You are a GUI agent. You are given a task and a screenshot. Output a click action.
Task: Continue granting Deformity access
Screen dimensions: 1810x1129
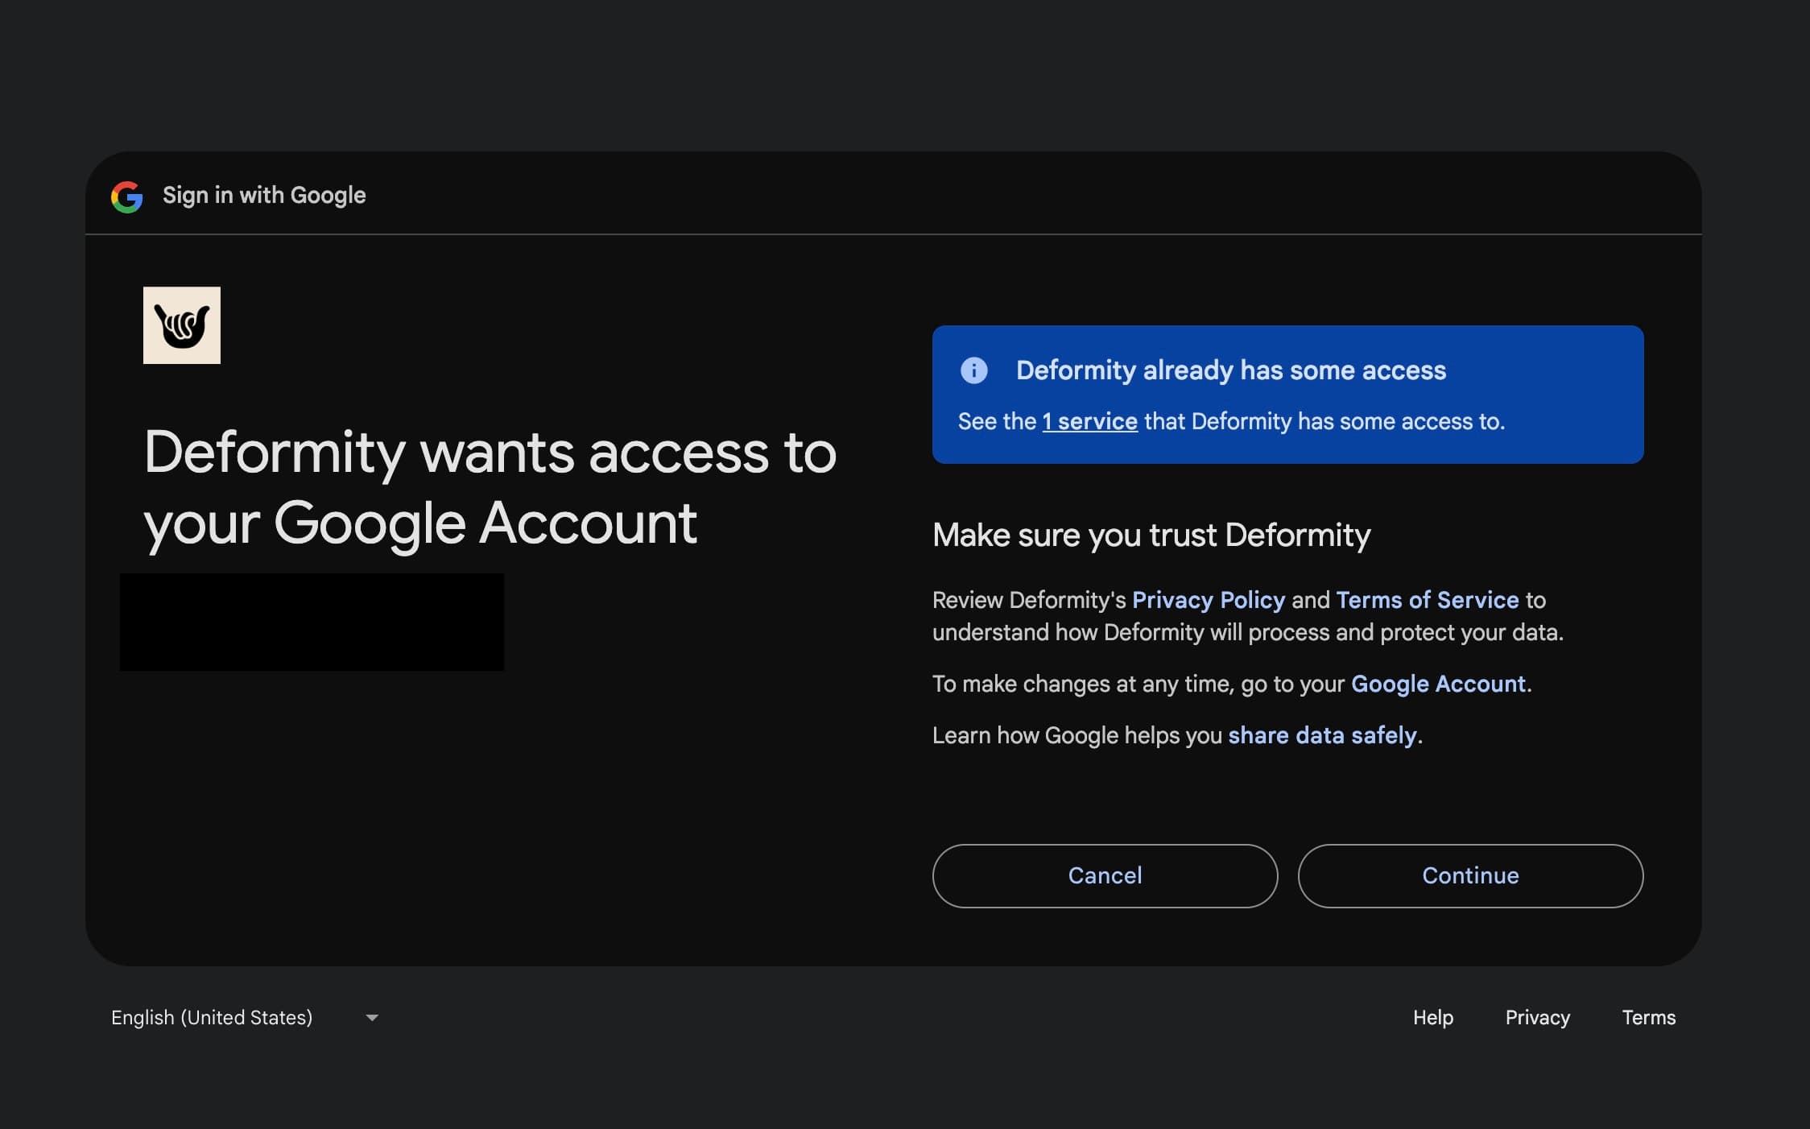(1469, 876)
